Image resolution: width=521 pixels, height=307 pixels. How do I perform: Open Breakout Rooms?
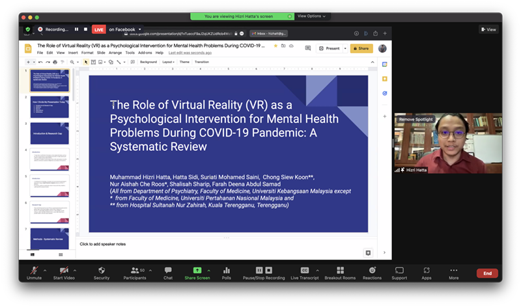340,270
